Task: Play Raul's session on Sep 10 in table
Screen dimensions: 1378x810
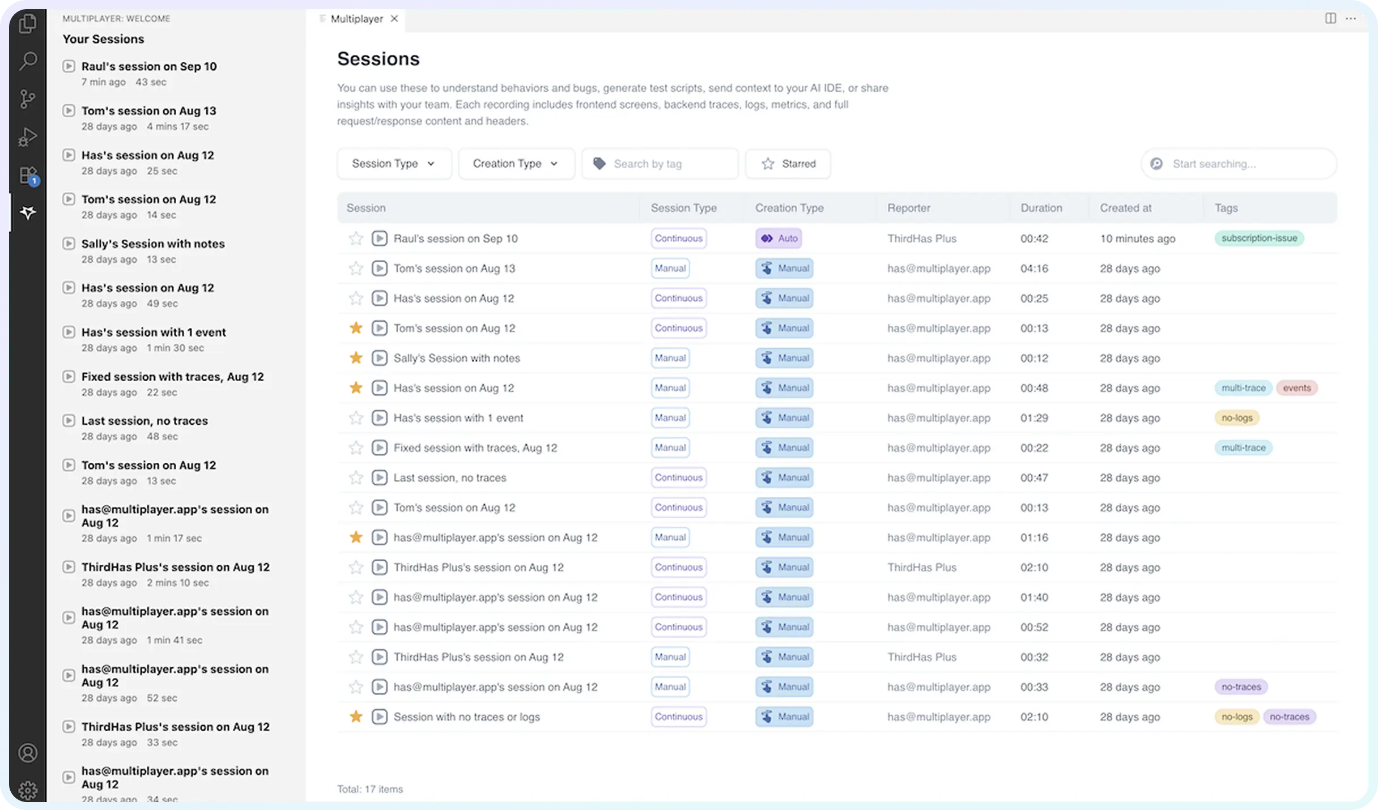Action: [x=379, y=238]
